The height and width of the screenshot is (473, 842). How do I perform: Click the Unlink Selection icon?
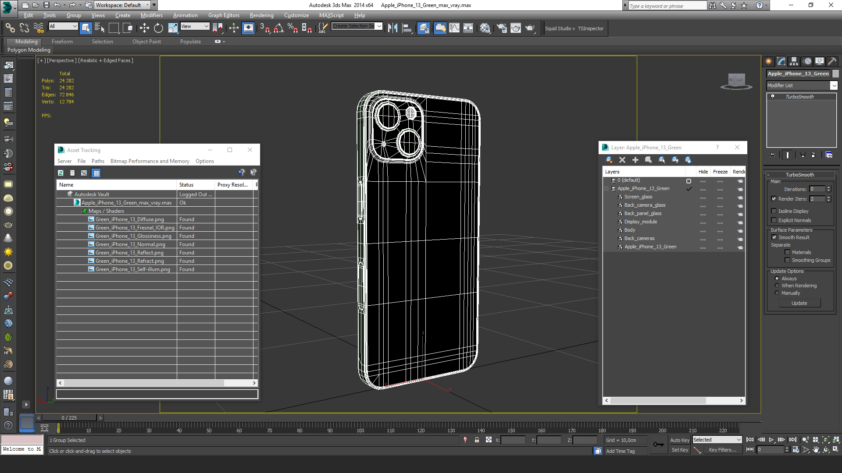[24, 28]
